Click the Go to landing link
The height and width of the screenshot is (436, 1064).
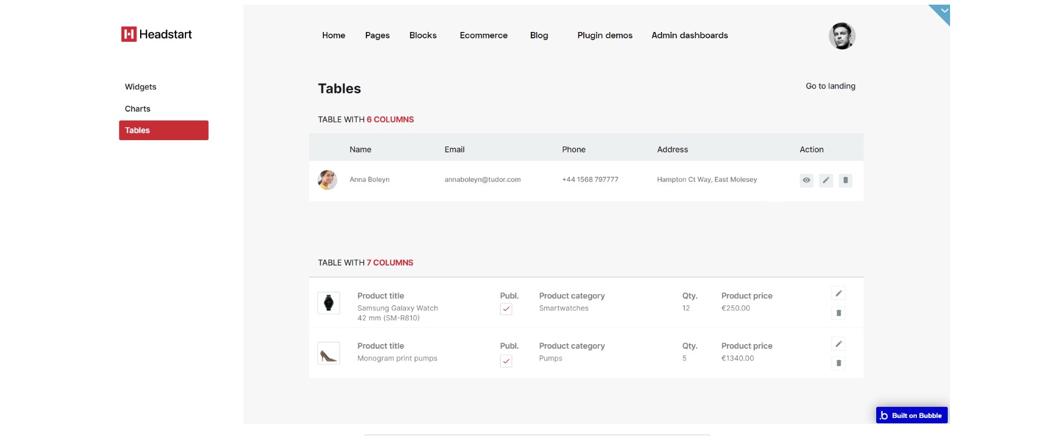pos(830,86)
